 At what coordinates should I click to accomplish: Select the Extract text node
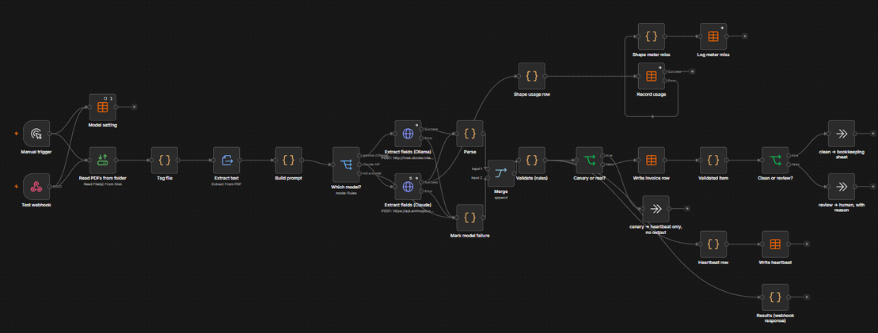coord(226,161)
